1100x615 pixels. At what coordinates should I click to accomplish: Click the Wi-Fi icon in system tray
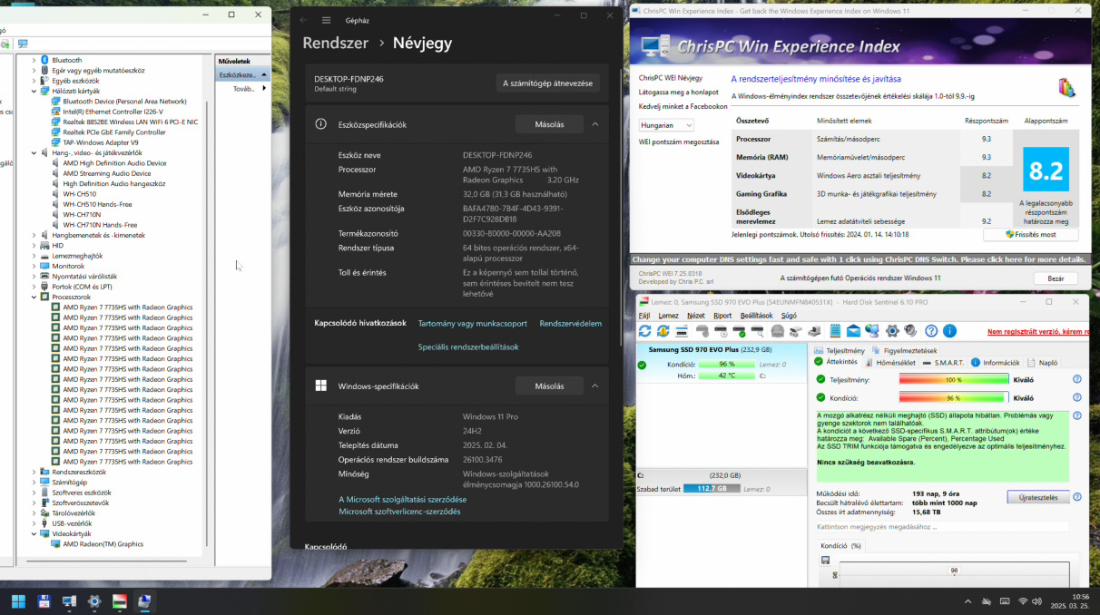click(1023, 601)
